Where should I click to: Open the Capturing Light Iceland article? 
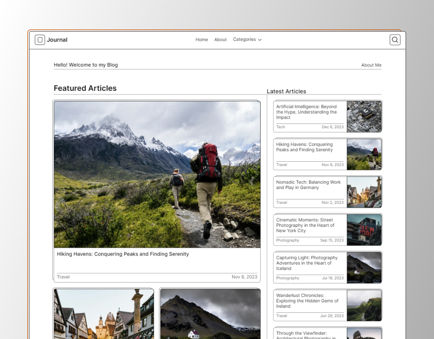[307, 263]
